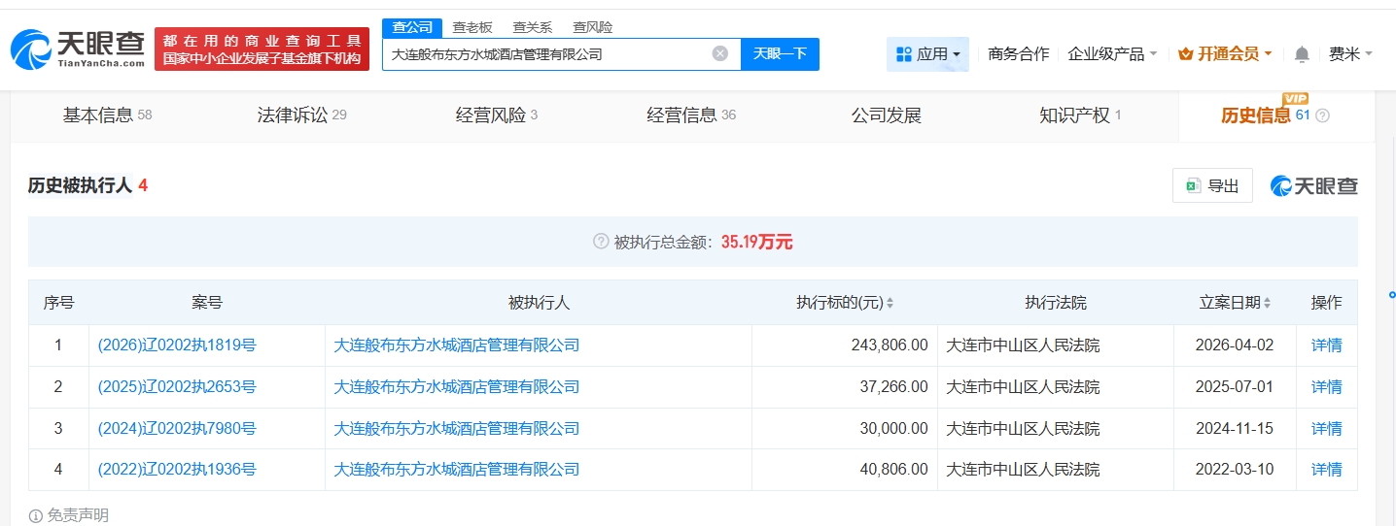Expand 企业级产品 menu

pyautogui.click(x=1112, y=54)
